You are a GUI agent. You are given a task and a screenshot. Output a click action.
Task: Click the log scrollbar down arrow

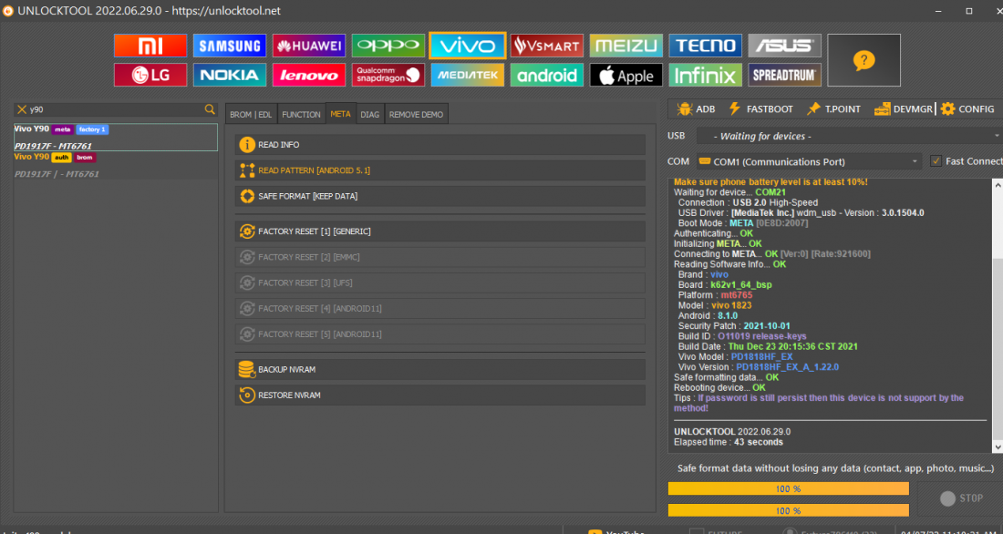pos(998,447)
